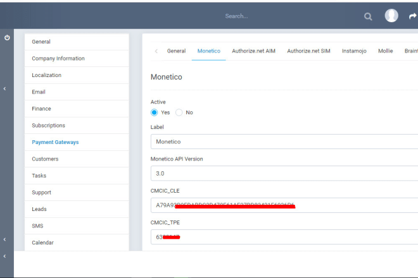Open SMS settings
The image size is (418, 278).
pos(77,226)
